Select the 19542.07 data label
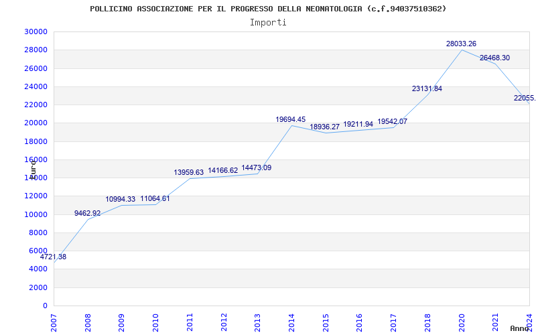The image size is (536, 335). (393, 121)
